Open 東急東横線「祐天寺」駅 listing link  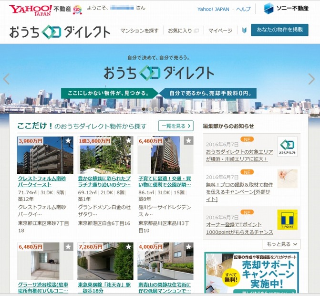click(x=104, y=287)
